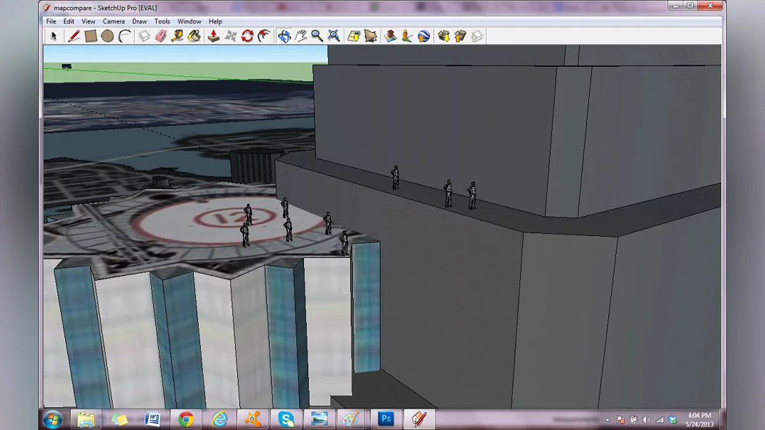Open the Draw menu

point(139,22)
